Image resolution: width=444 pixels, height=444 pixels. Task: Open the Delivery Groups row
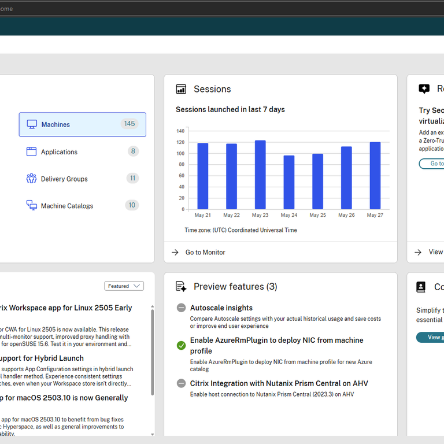tap(83, 179)
